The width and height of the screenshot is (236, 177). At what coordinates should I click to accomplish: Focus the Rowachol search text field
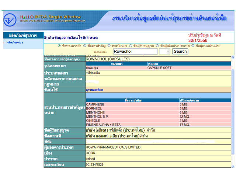(135, 52)
